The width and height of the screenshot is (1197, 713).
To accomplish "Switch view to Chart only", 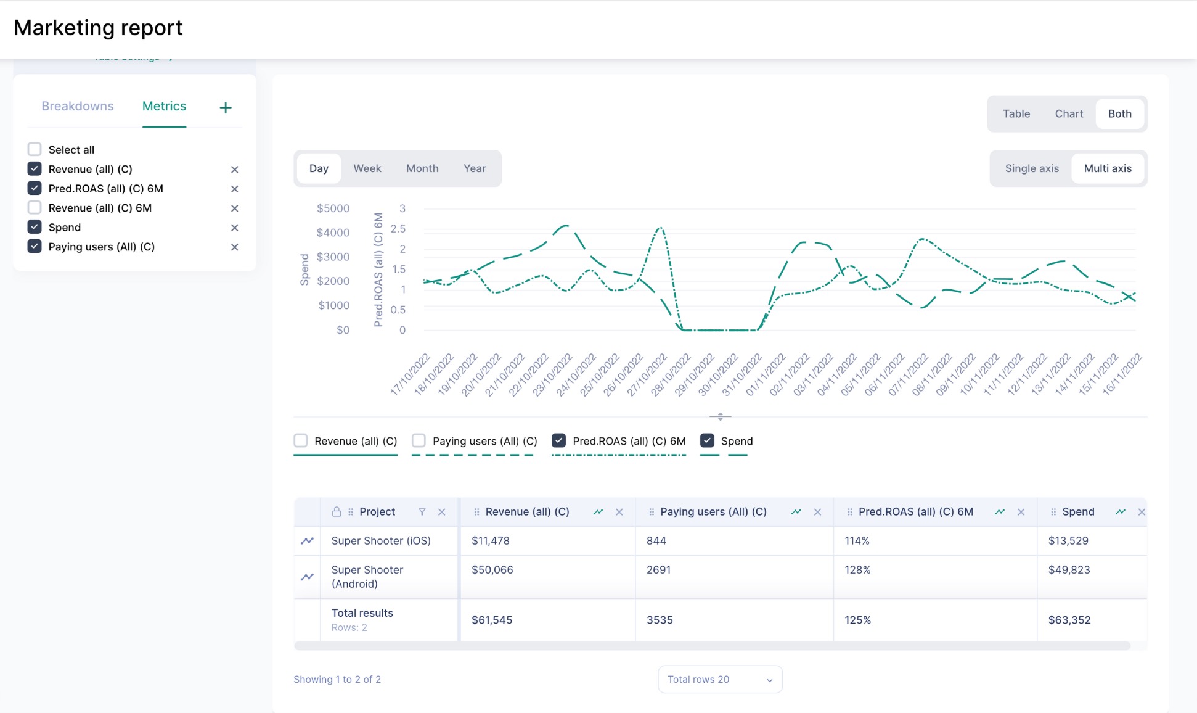I will (1068, 113).
